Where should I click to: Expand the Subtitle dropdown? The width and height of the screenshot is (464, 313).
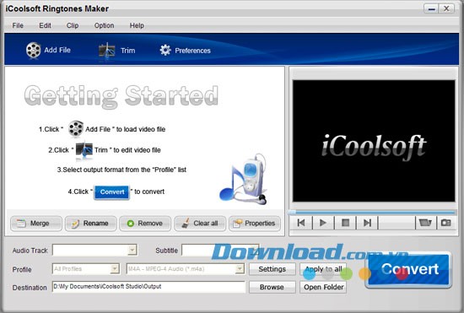click(254, 251)
